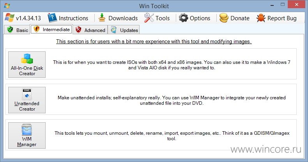Image resolution: width=308 pixels, height=162 pixels.
Task: Switch to the Advanced tab
Action: (90, 30)
